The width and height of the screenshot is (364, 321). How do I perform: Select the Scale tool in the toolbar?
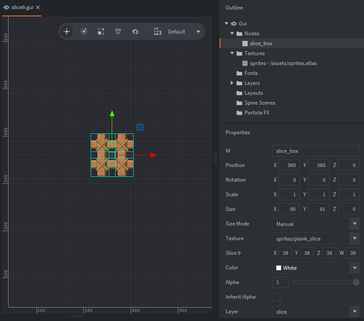coord(101,31)
